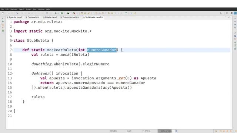Expand the New file dropdown arrow
This screenshot has width=237, height=133.
6,13
